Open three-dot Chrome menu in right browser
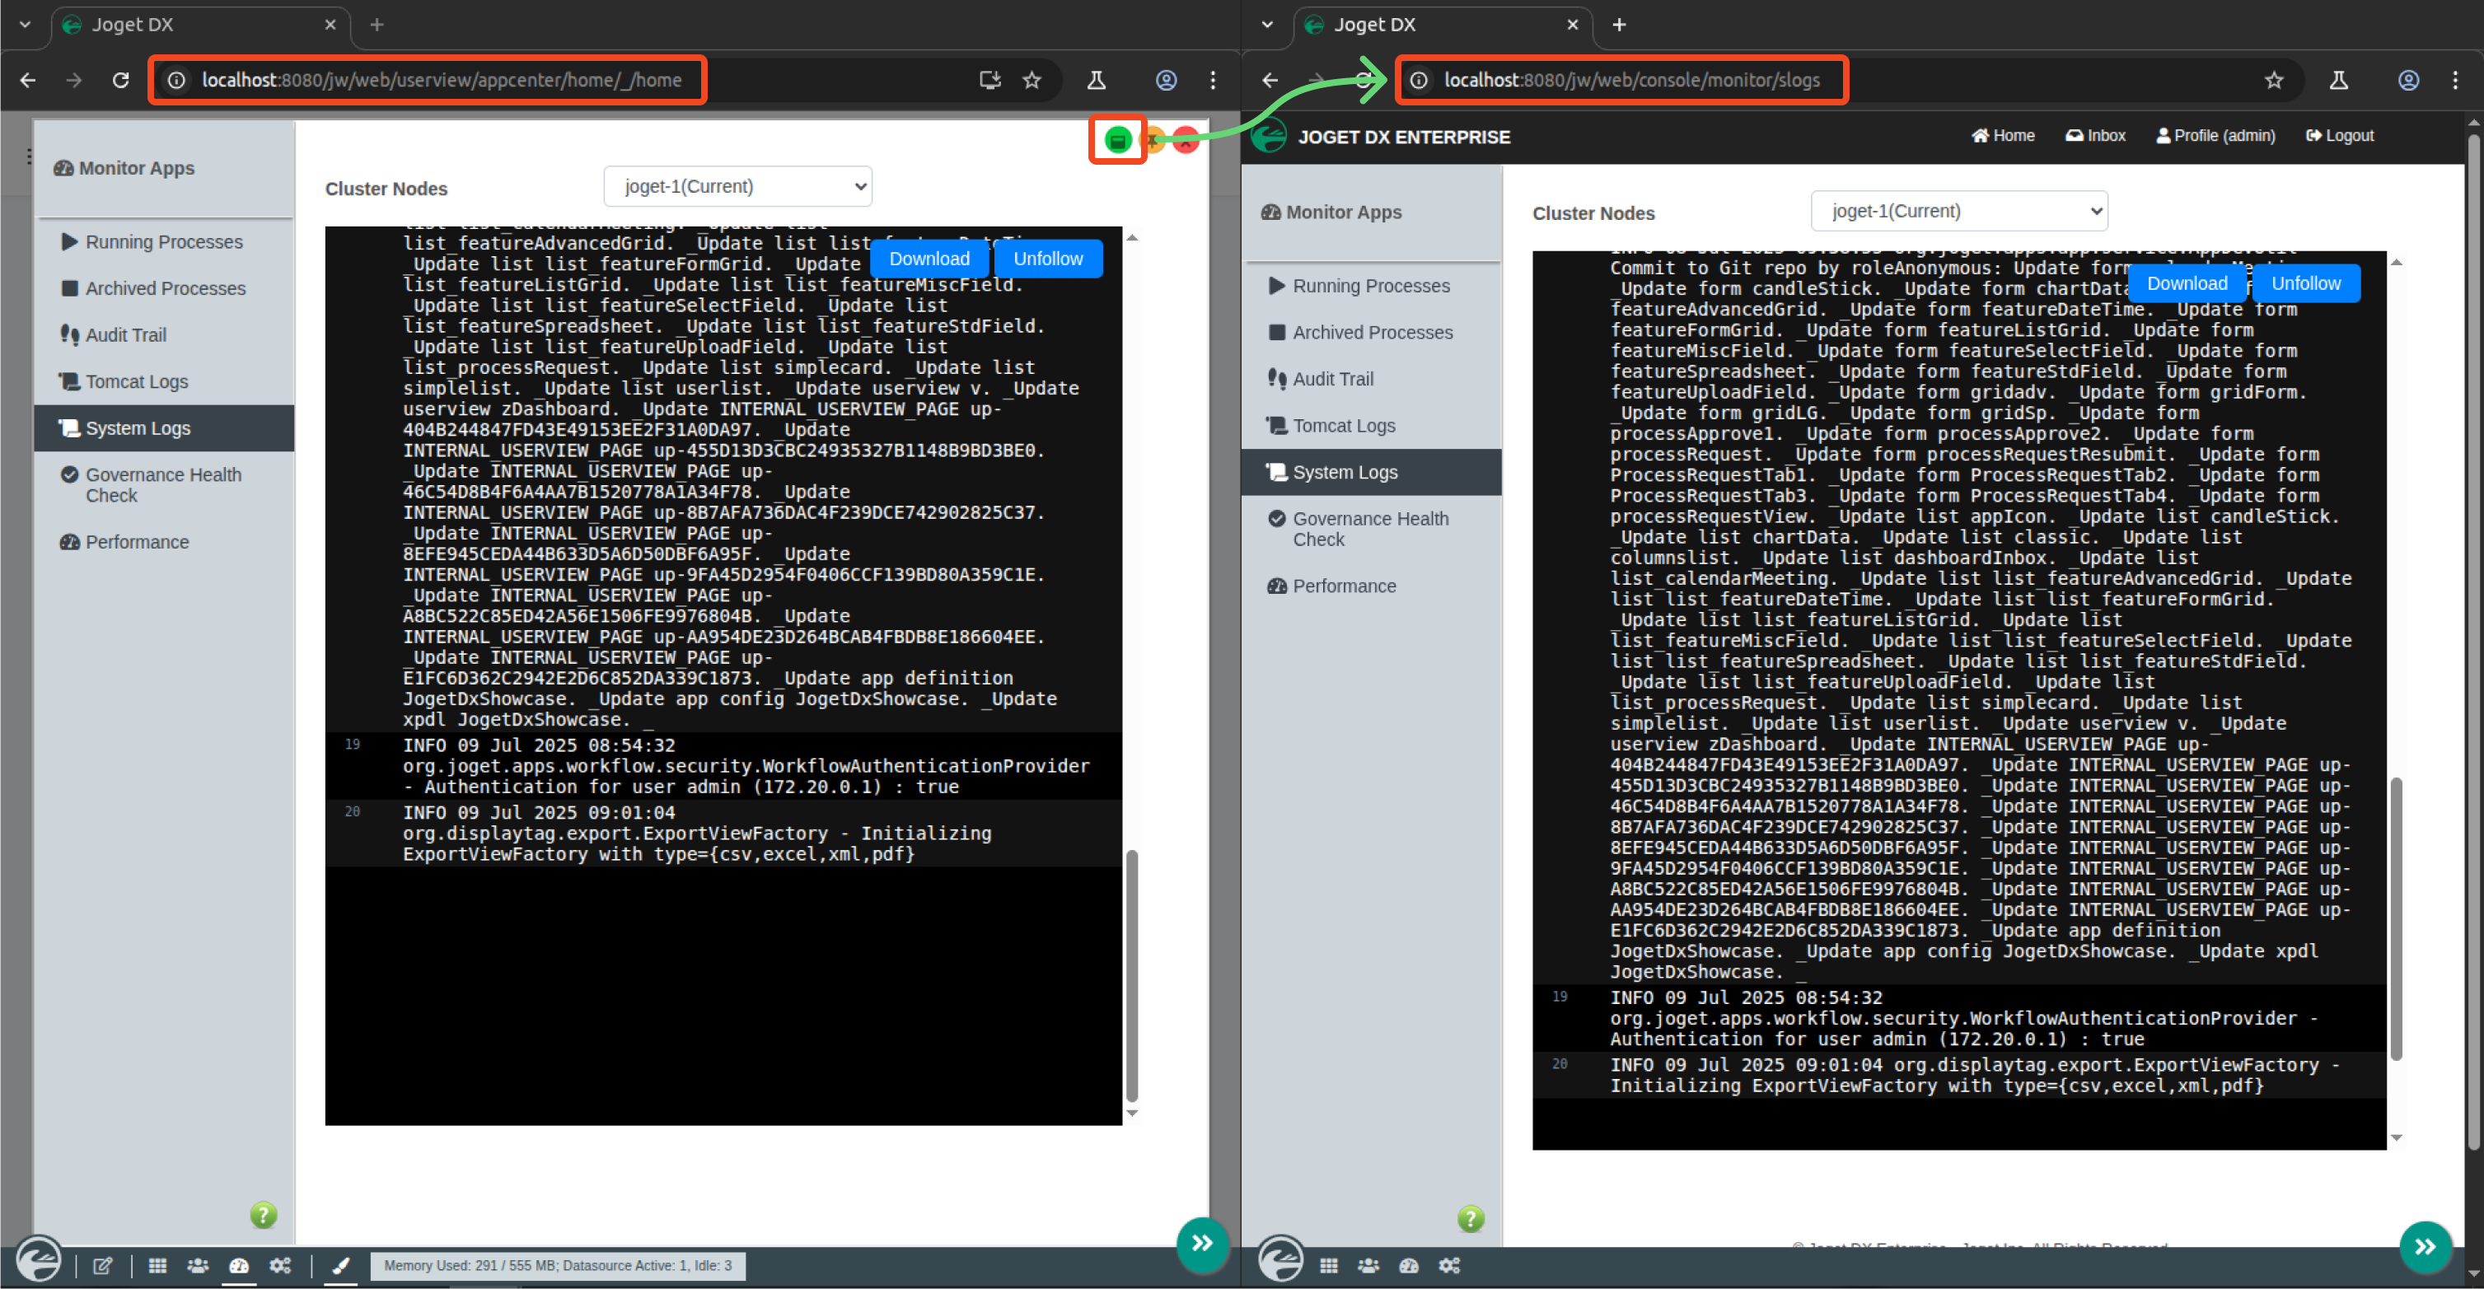The width and height of the screenshot is (2484, 1289). [2455, 80]
